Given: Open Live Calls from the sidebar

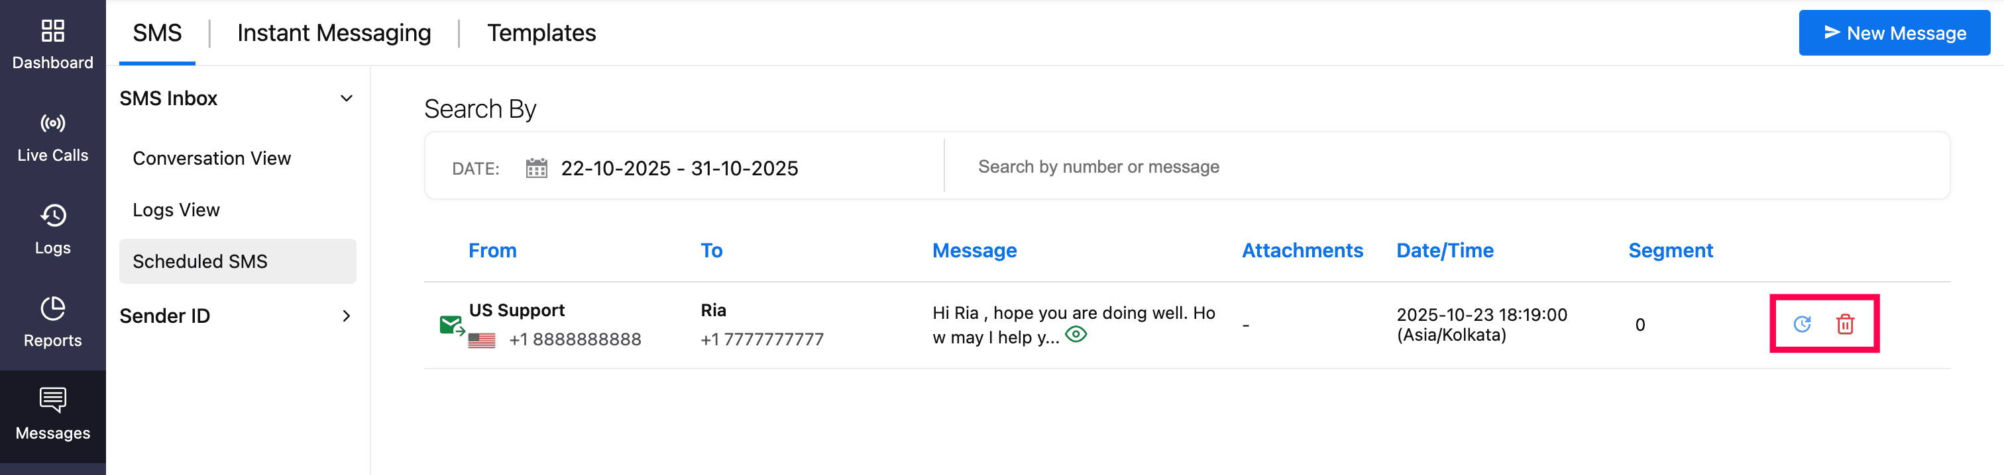Looking at the screenshot, I should (x=52, y=138).
